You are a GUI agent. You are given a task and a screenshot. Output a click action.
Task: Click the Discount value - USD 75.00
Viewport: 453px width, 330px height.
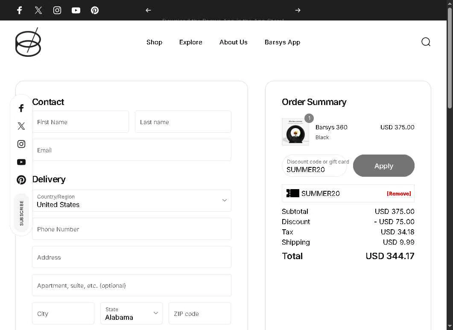coord(394,222)
